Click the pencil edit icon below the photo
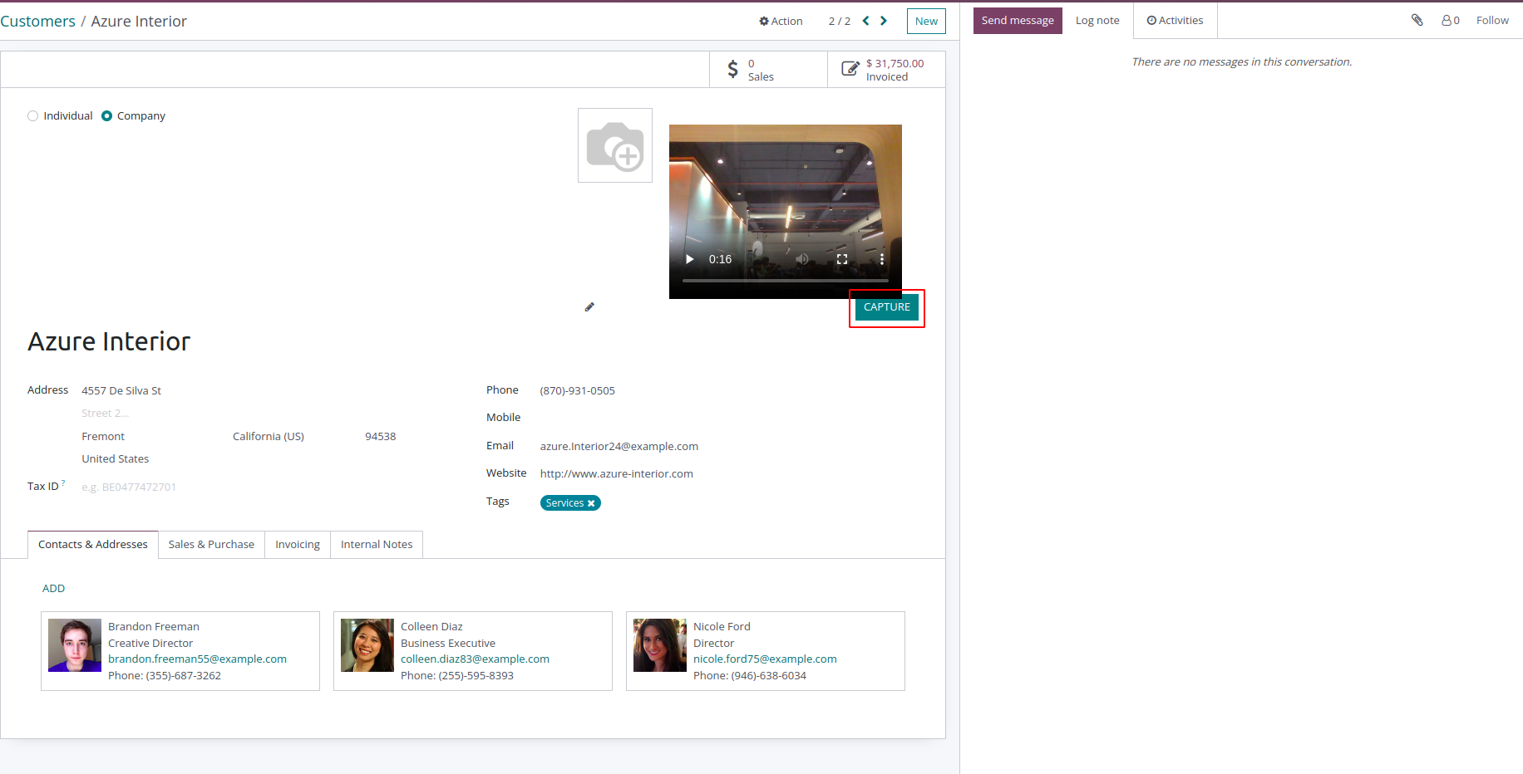1523x774 pixels. (589, 307)
